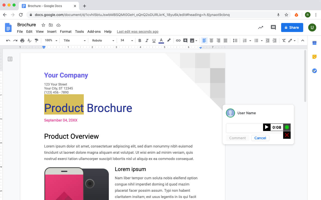Open 'Last edit was seconds ago' link
The width and height of the screenshot is (321, 200).
coord(138,31)
